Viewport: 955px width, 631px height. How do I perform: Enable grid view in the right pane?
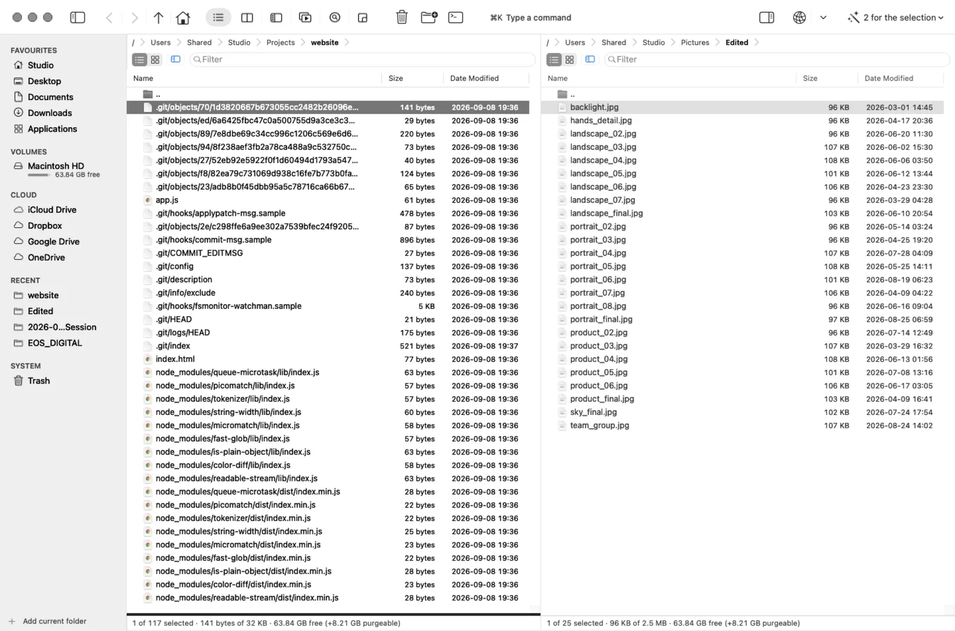[569, 60]
